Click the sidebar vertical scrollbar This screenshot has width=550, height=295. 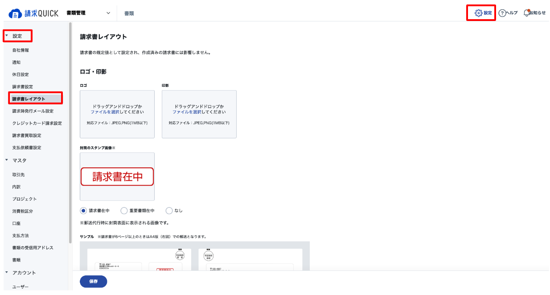pos(70,133)
